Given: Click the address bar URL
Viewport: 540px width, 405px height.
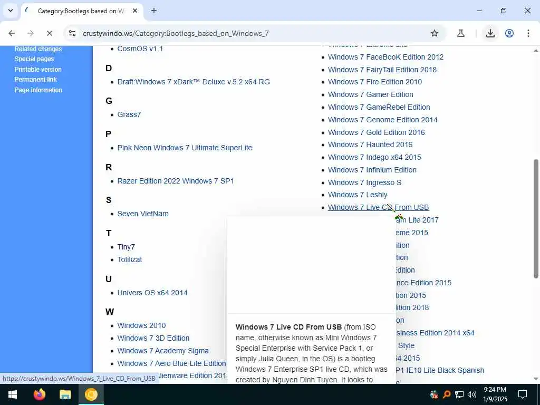Looking at the screenshot, I should point(176,33).
